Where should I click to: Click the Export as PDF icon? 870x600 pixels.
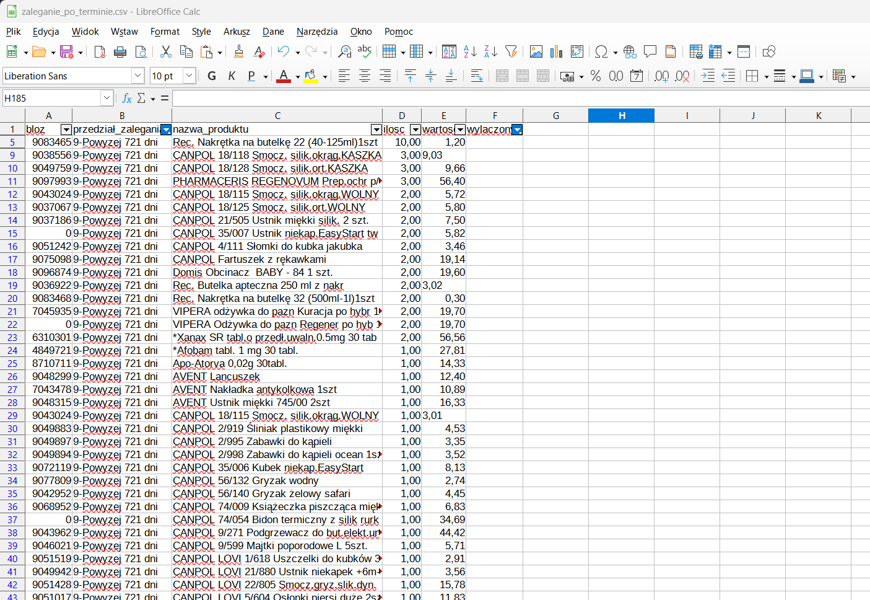[100, 52]
